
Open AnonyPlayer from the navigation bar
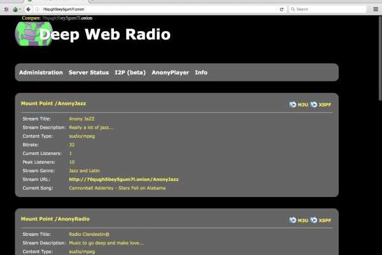(170, 73)
